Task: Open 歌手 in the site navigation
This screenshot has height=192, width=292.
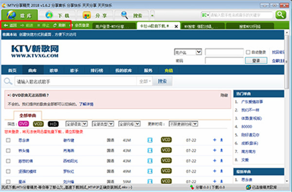Action: coord(74,70)
